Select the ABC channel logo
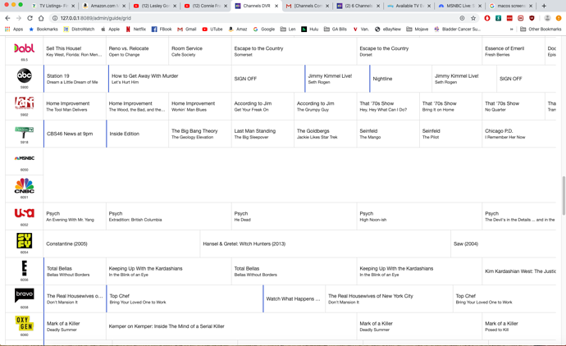The height and width of the screenshot is (346, 566). coord(24,76)
